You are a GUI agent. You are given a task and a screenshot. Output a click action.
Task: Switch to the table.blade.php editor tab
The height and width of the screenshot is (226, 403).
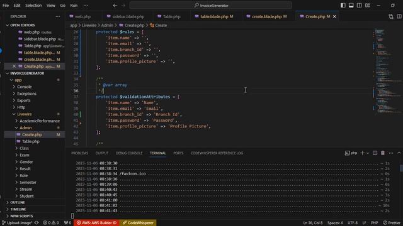click(214, 16)
